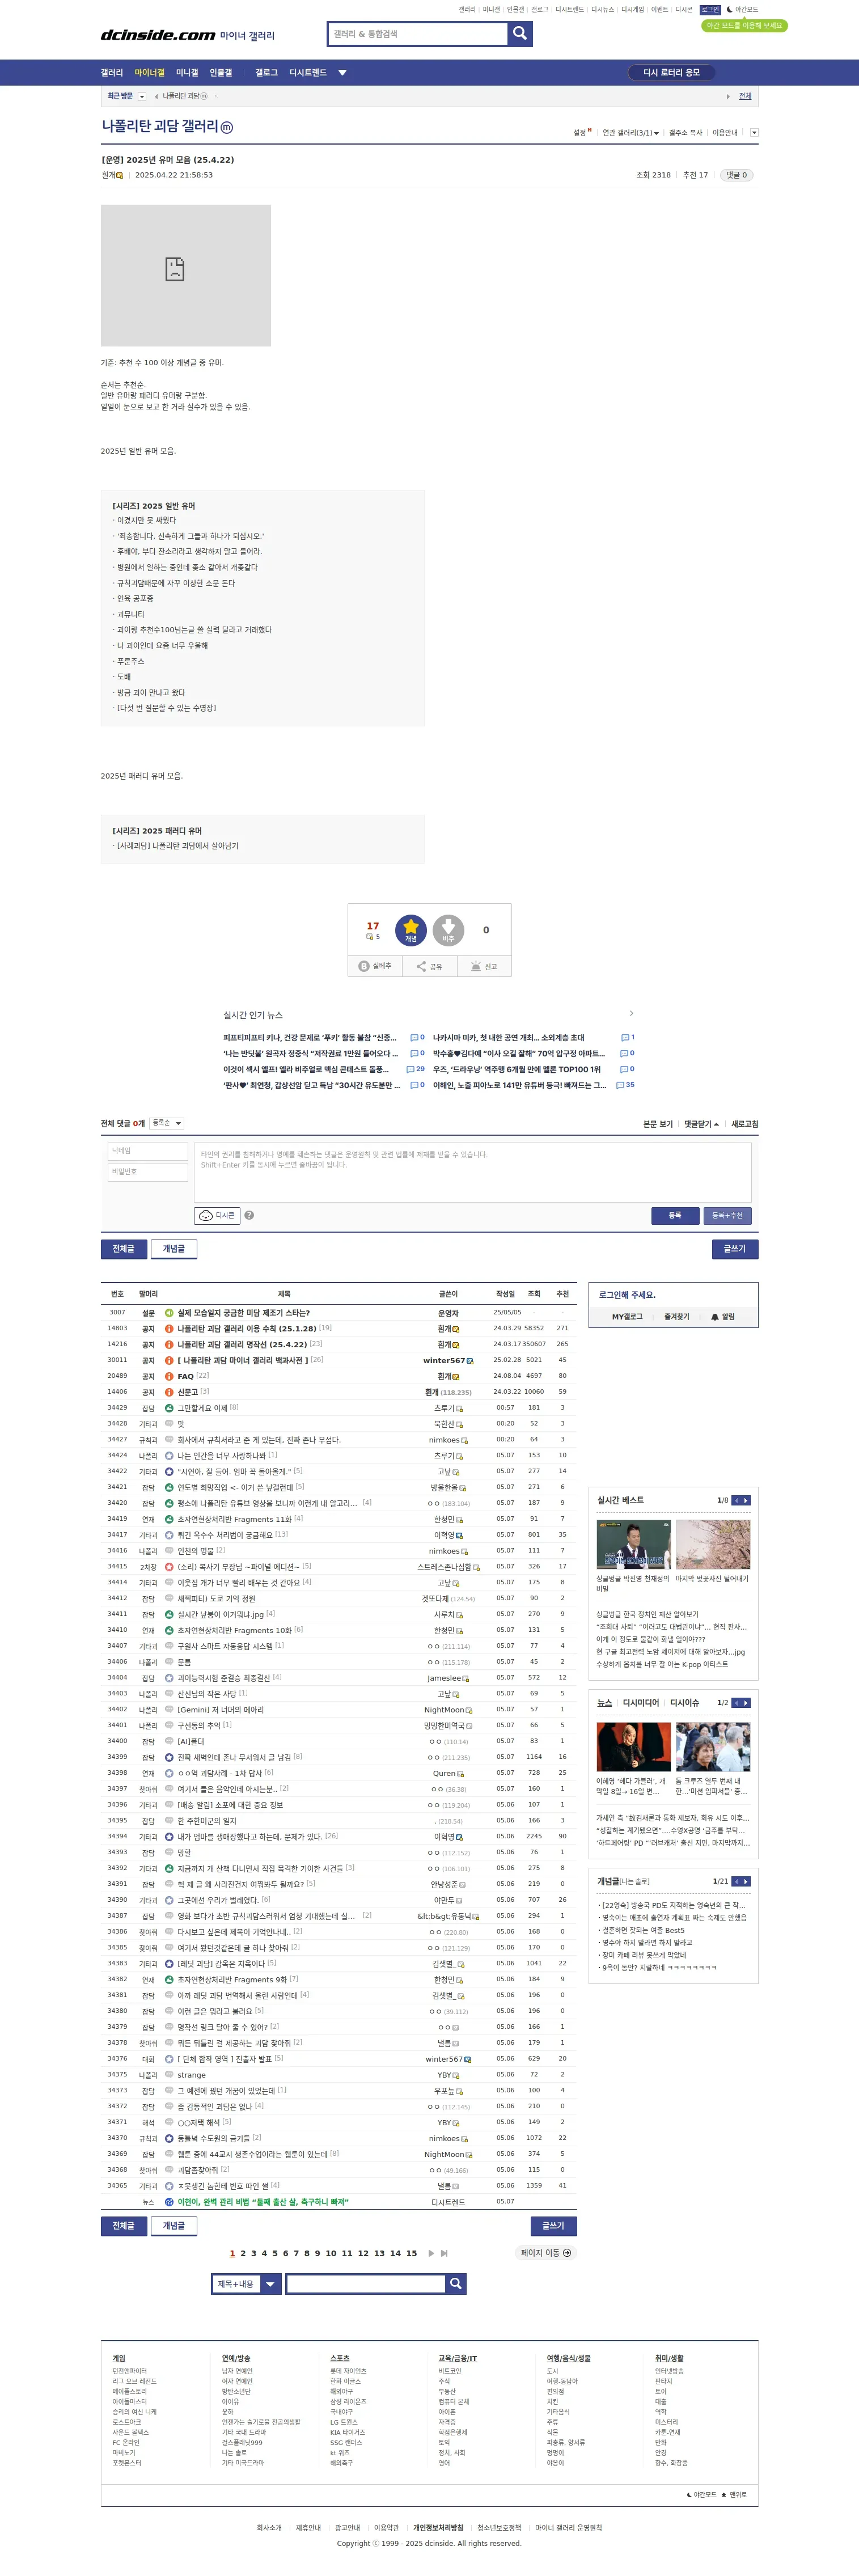Click series link '이겼지만 못 싸웠다'

click(146, 520)
